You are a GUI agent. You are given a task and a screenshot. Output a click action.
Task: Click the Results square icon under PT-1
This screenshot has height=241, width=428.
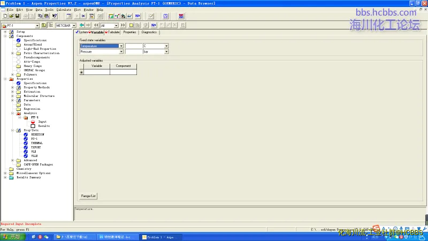(33, 126)
